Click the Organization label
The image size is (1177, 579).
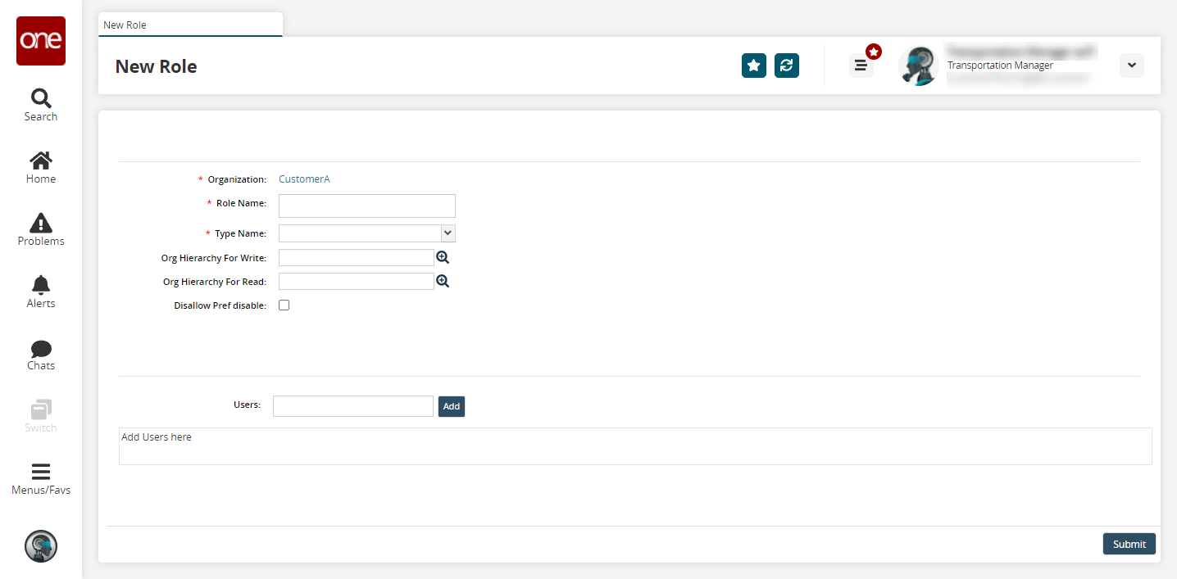(237, 179)
